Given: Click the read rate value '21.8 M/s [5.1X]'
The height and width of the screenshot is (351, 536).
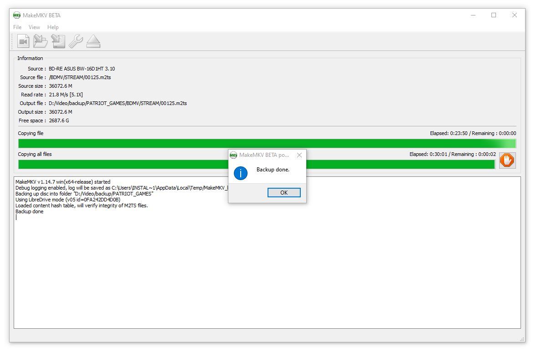Looking at the screenshot, I should (66, 95).
